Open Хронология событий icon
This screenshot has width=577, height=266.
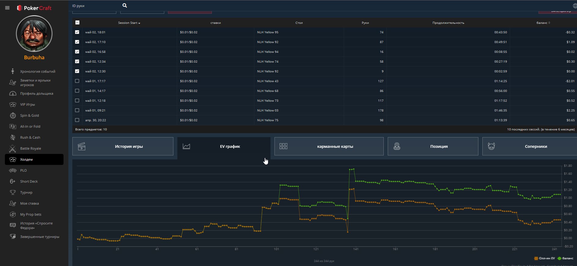(13, 71)
